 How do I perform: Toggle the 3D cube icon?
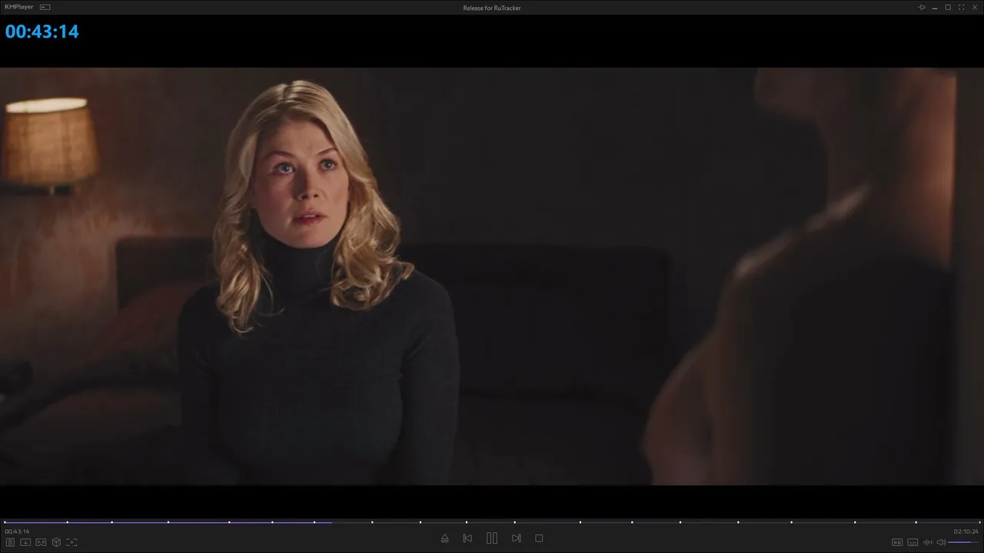pyautogui.click(x=56, y=542)
